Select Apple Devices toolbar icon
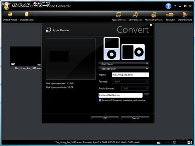195x146 pixels. point(118,17)
